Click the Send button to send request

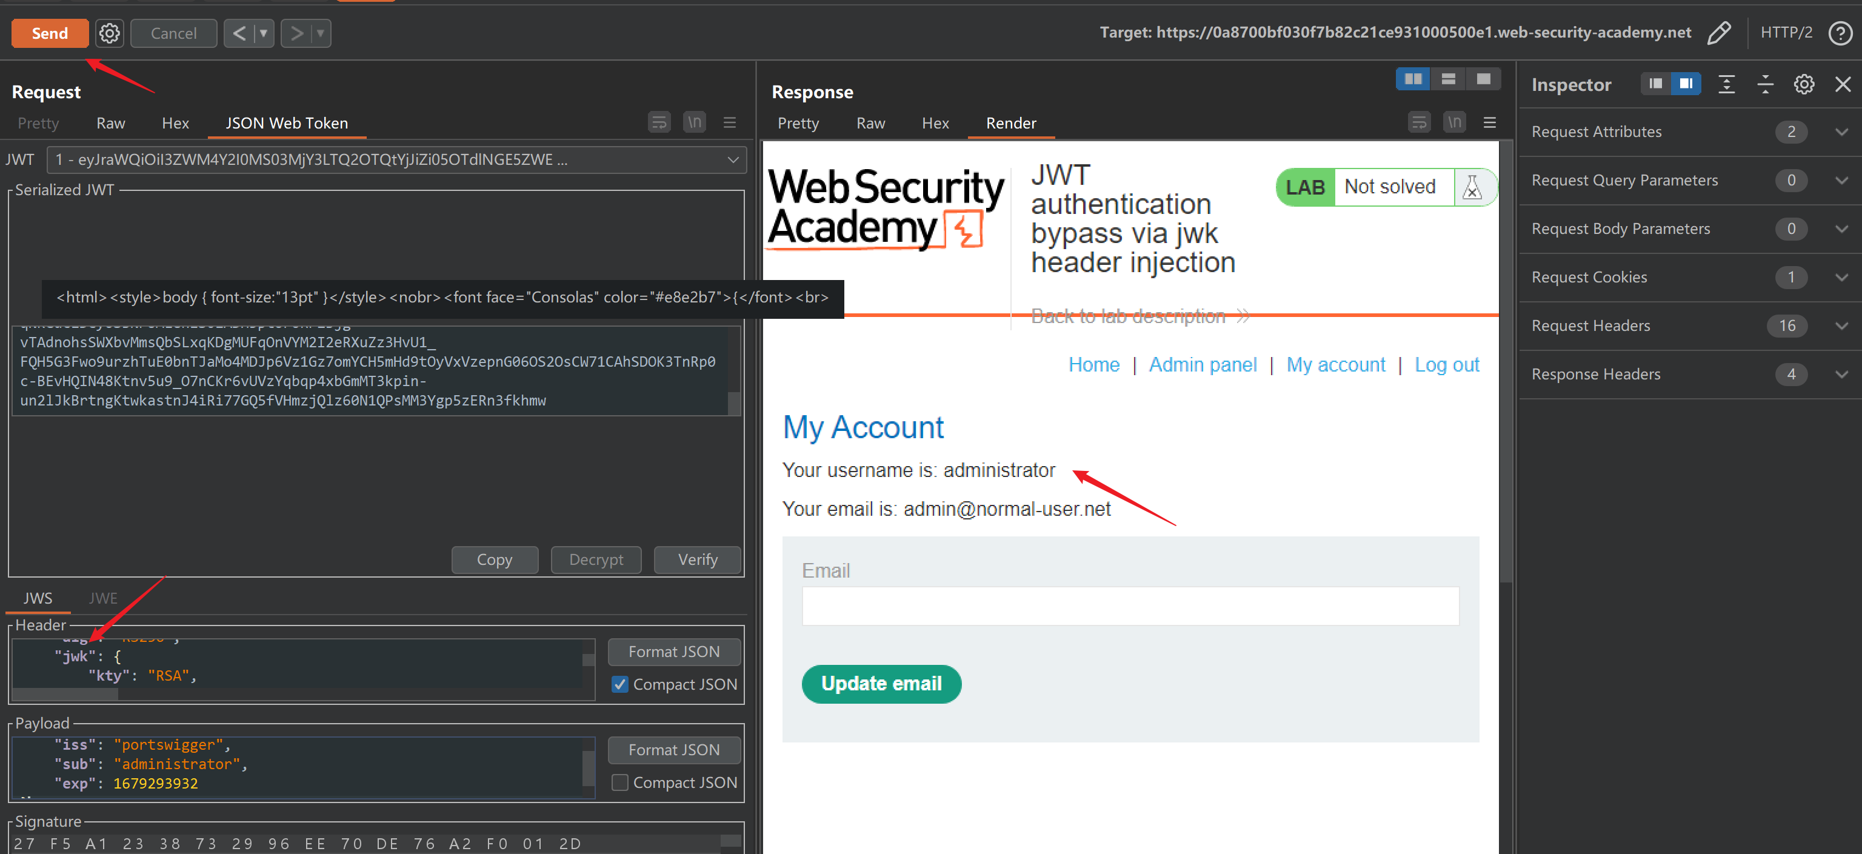[x=51, y=32]
